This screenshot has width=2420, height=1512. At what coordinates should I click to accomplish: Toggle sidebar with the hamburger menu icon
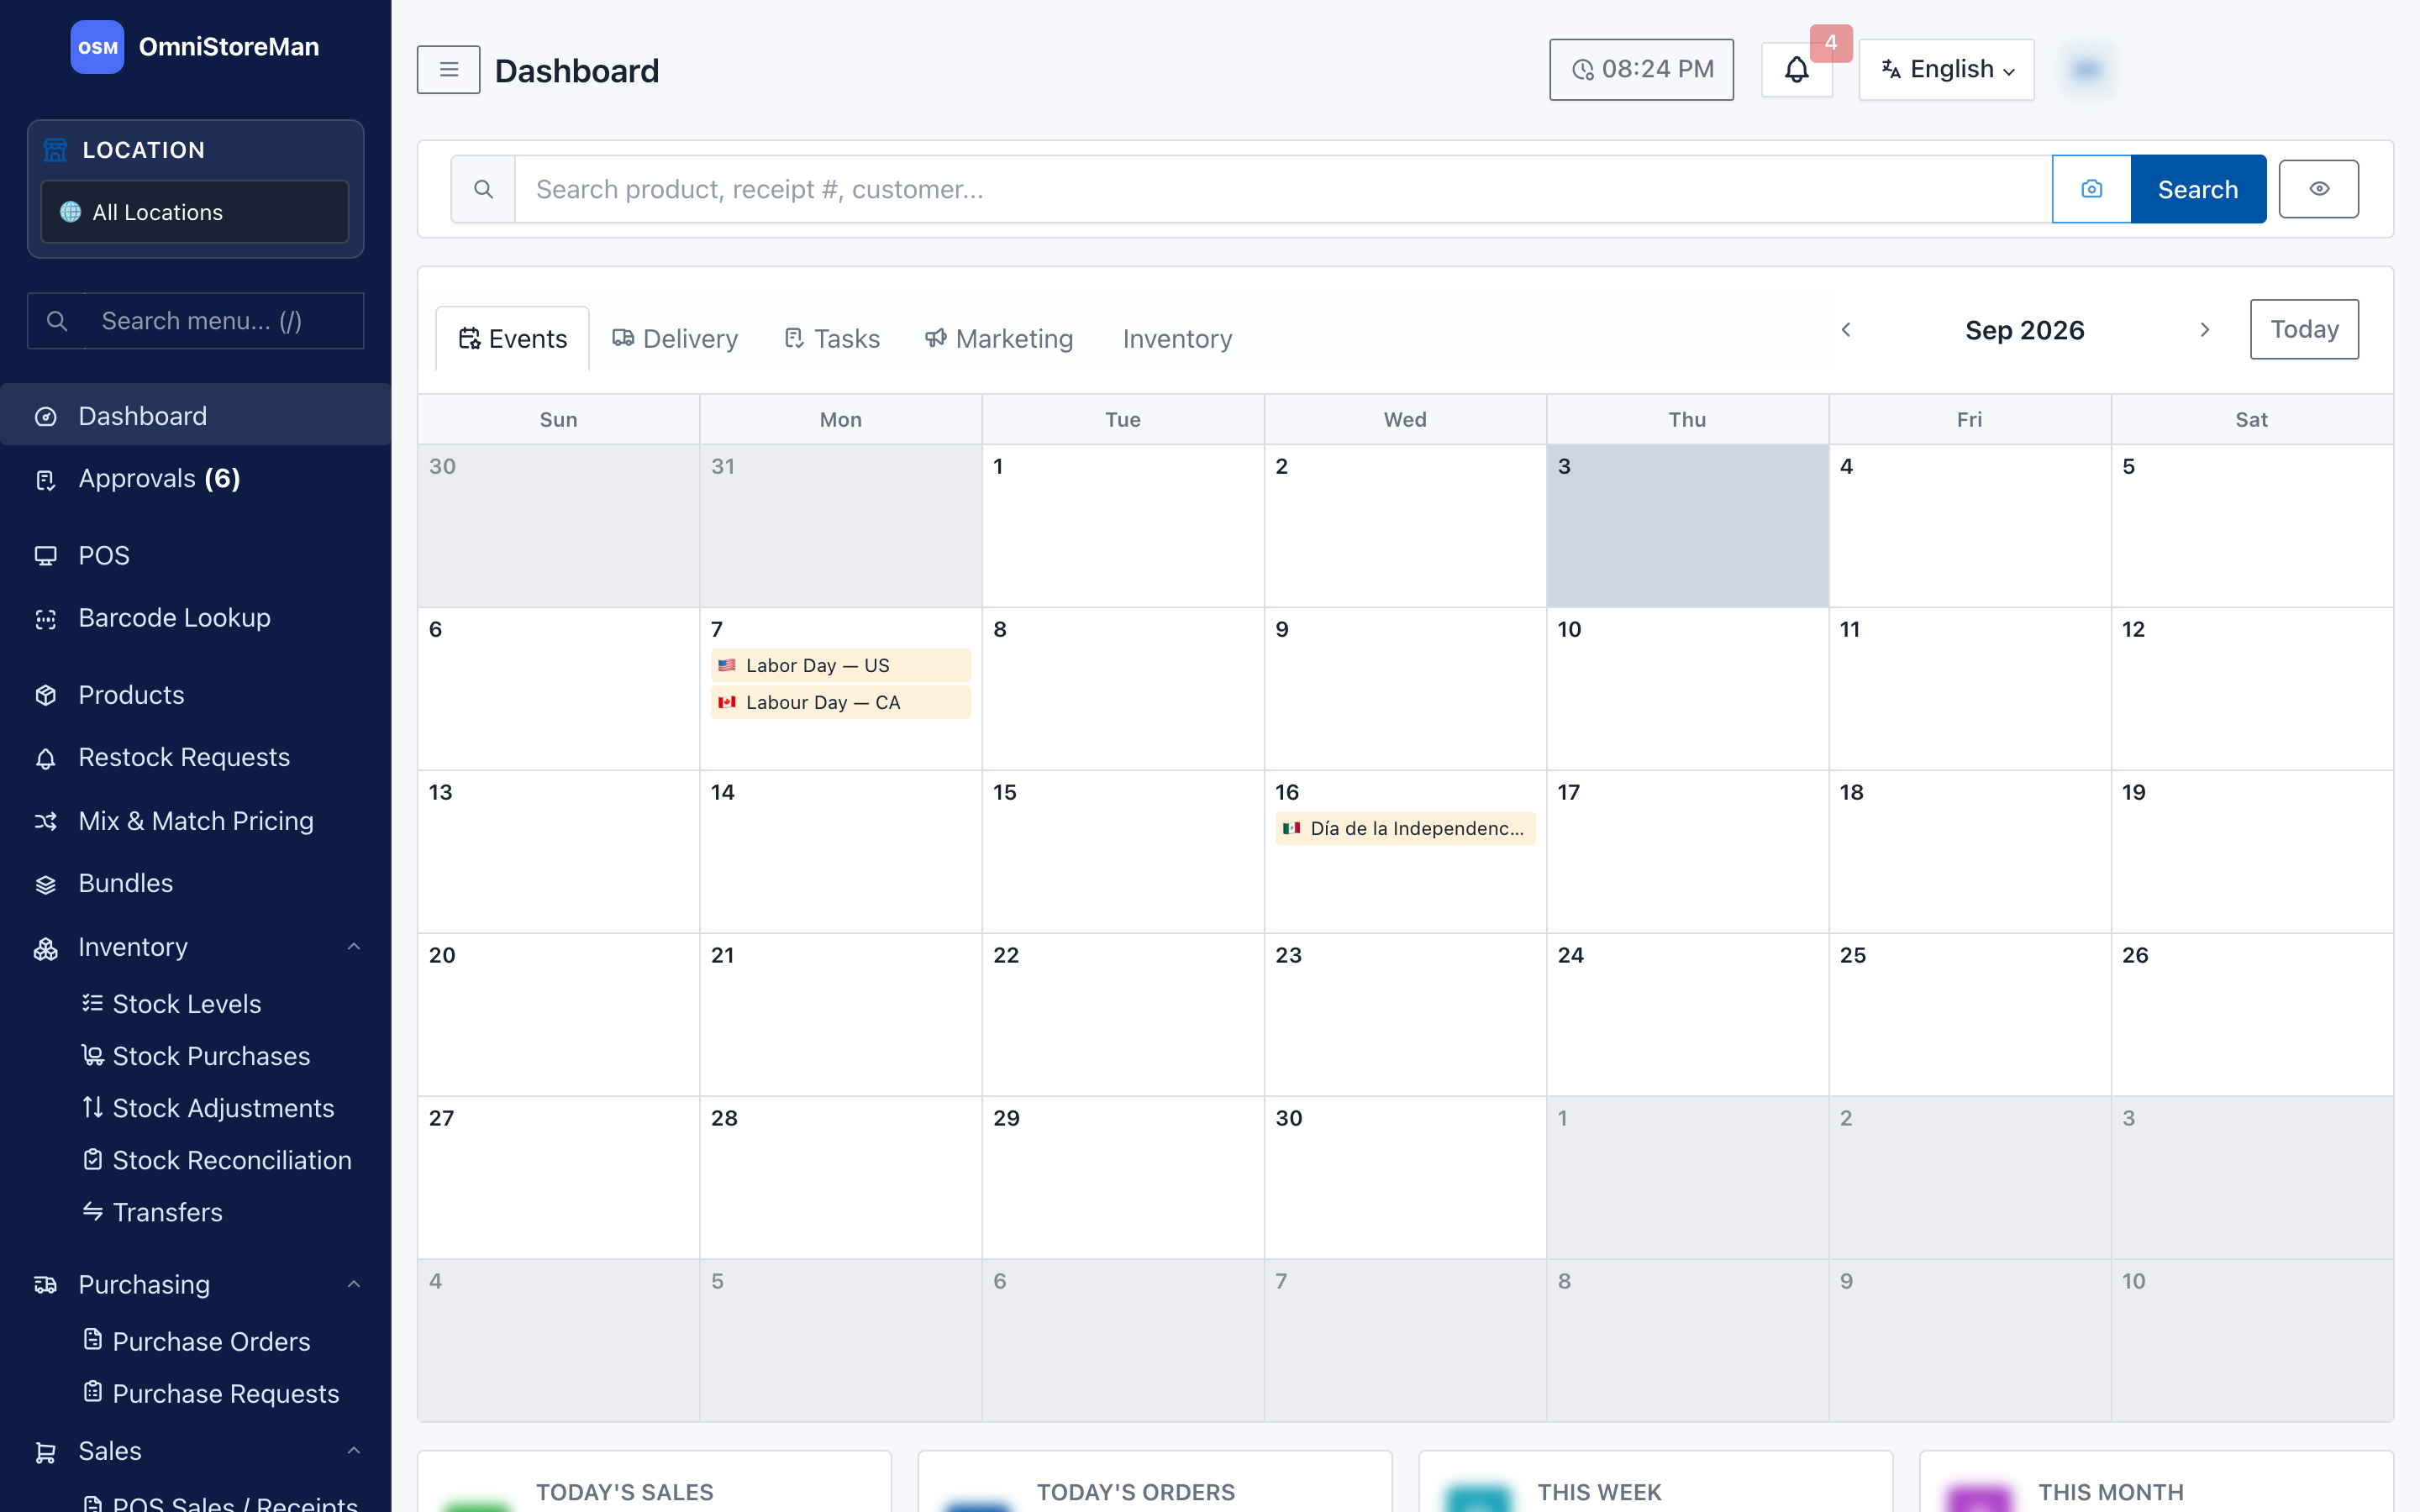448,70
